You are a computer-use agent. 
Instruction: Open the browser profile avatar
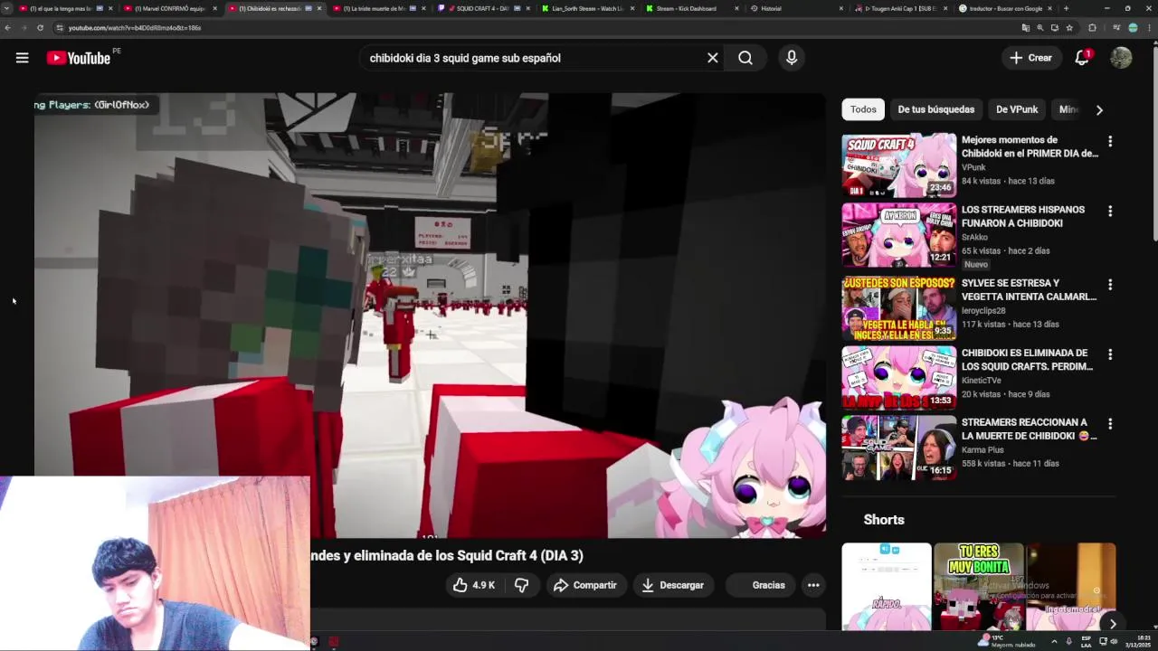1133,28
